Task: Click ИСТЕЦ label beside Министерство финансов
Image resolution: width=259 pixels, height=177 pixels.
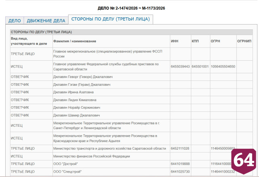Action: (x=17, y=156)
